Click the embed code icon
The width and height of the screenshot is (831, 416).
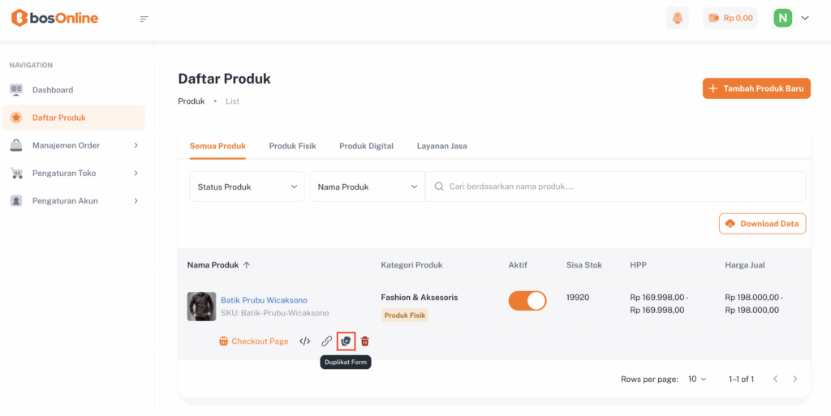pyautogui.click(x=305, y=341)
